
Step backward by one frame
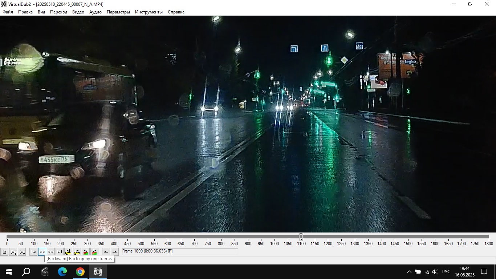(x=42, y=252)
